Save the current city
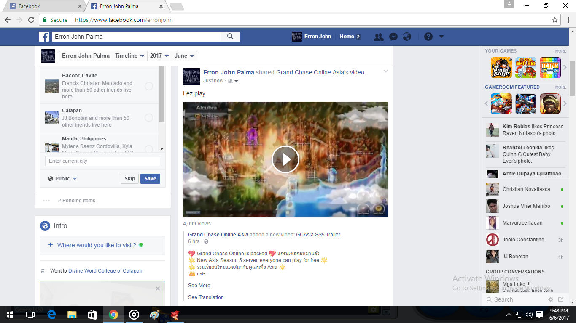Screen dimensions: 576x323 tap(150, 179)
